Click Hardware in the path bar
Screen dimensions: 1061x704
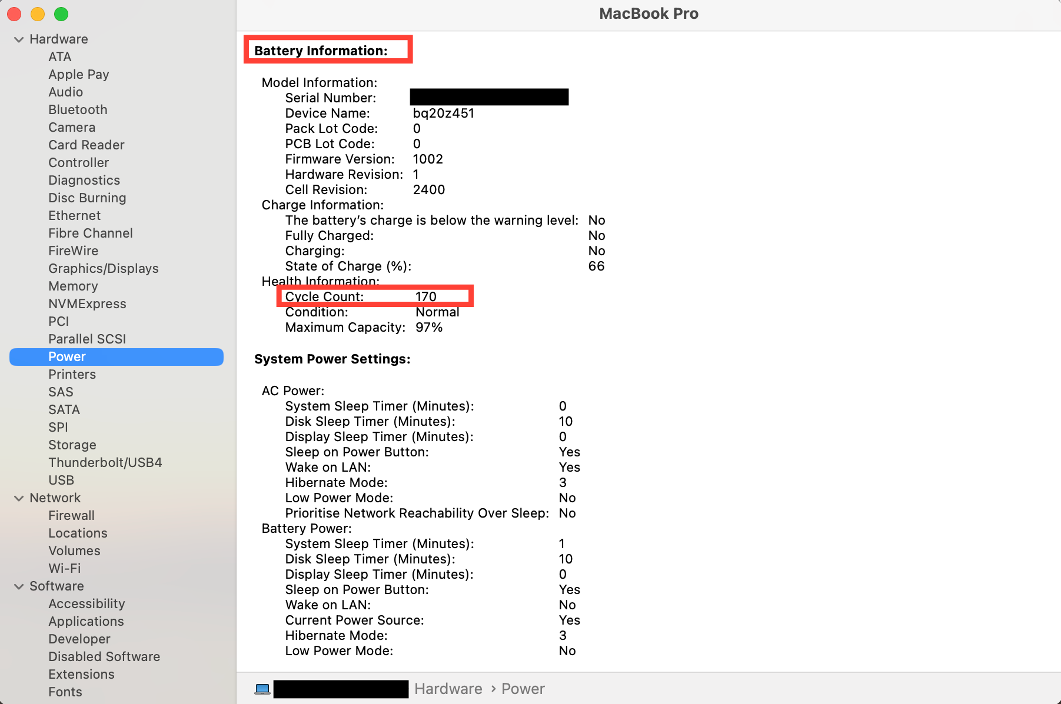[x=448, y=689]
